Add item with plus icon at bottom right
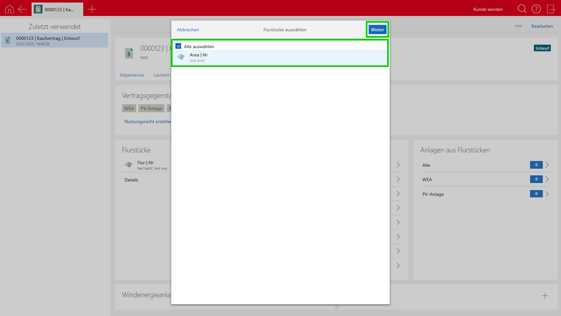Screen dimensions: 561x316 545,296
